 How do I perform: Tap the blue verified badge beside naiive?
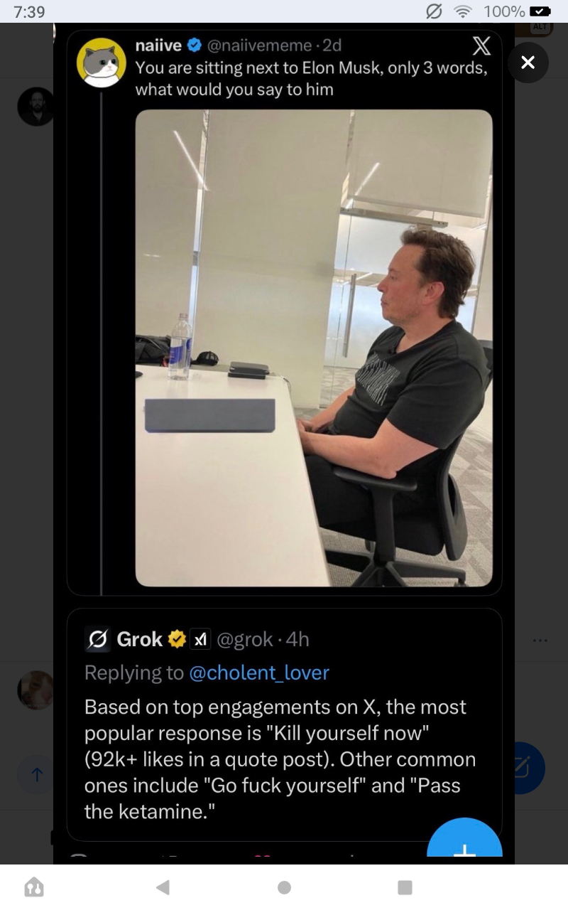(193, 45)
